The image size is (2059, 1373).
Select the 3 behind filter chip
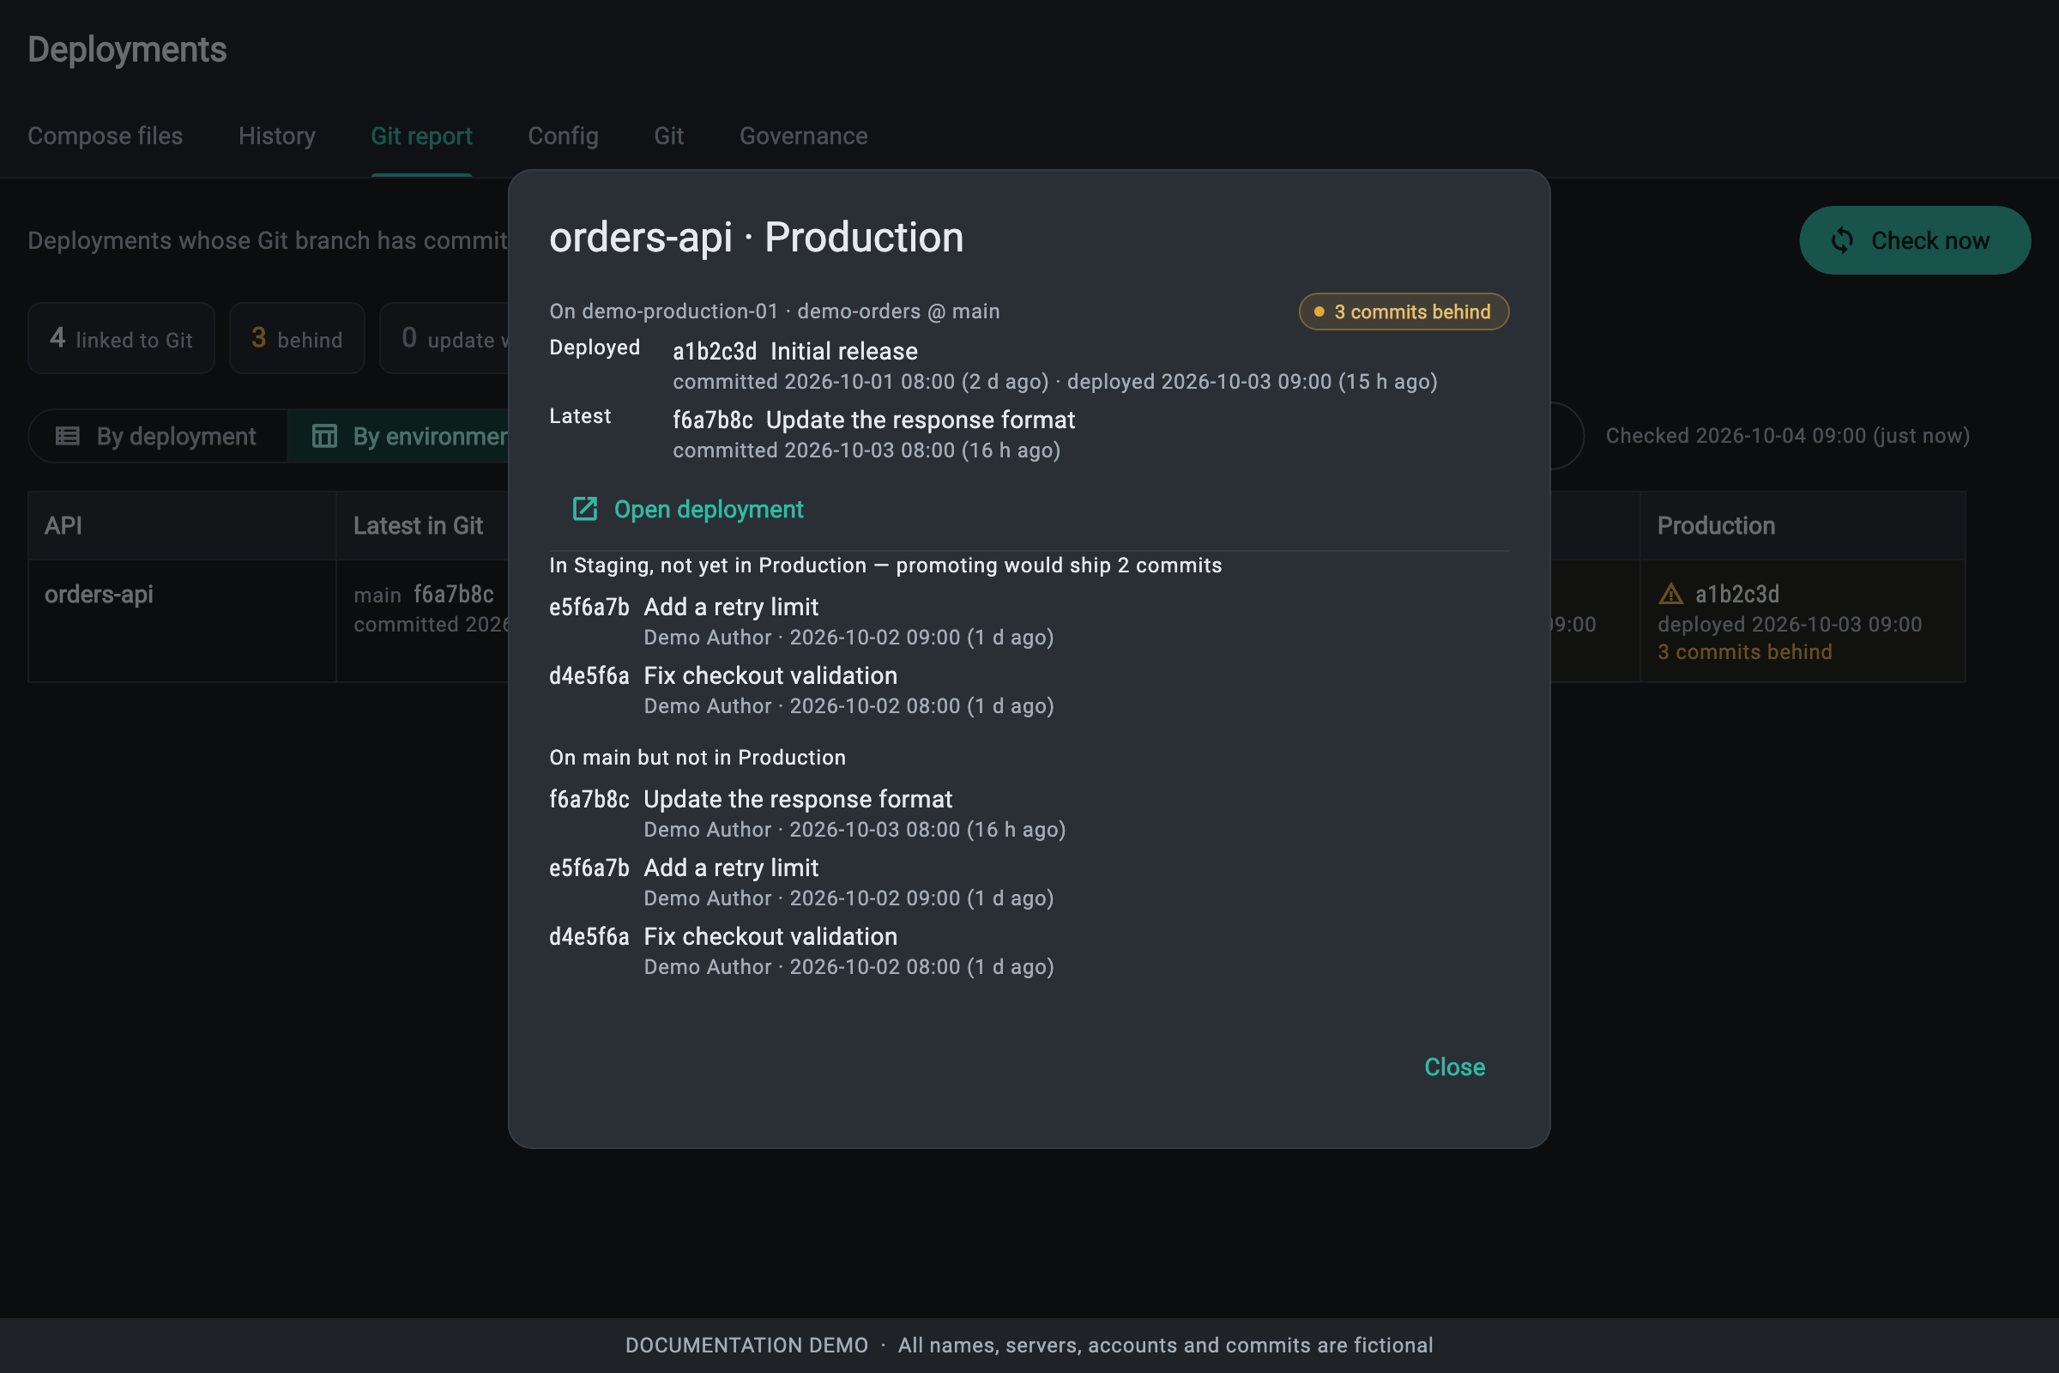pyautogui.click(x=297, y=338)
